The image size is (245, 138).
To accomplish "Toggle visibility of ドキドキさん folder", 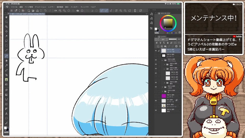I will click(x=156, y=60).
